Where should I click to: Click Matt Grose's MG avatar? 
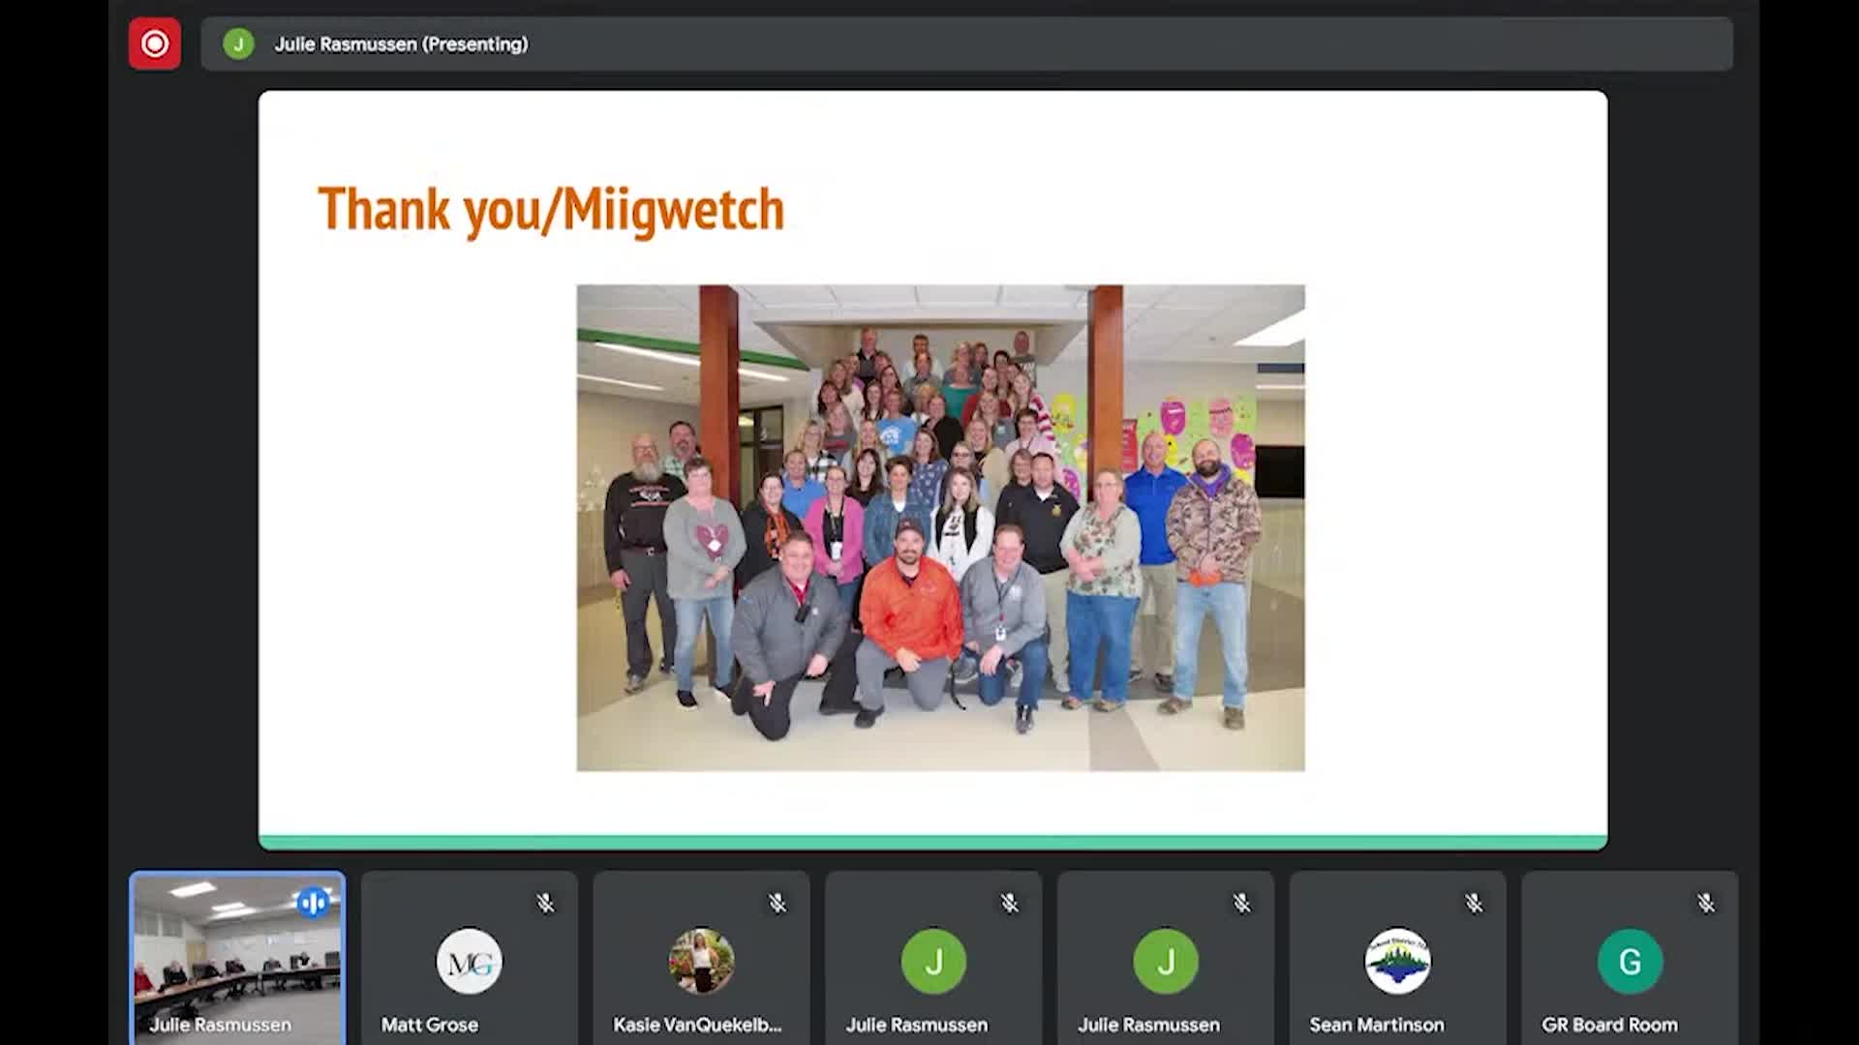coord(469,961)
